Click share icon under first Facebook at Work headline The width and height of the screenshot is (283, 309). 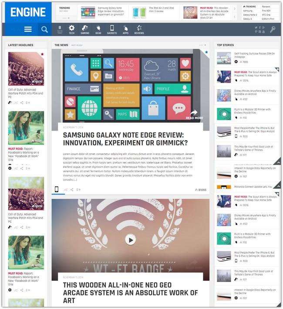[x=22, y=168]
